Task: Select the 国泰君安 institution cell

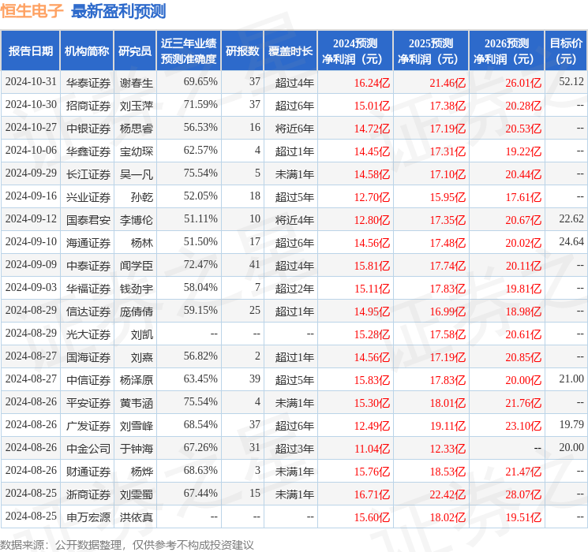Action: pos(88,219)
